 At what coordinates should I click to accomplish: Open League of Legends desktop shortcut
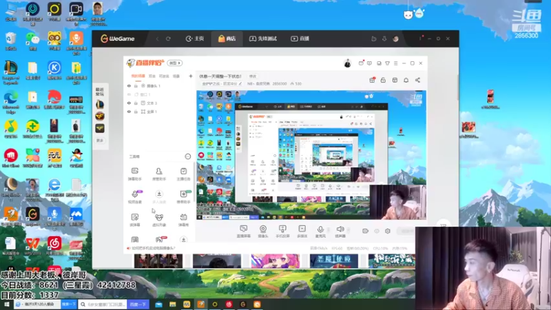[x=10, y=73]
